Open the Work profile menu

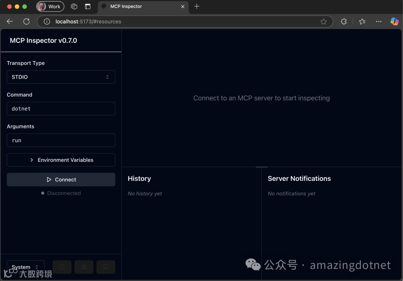pyautogui.click(x=50, y=6)
